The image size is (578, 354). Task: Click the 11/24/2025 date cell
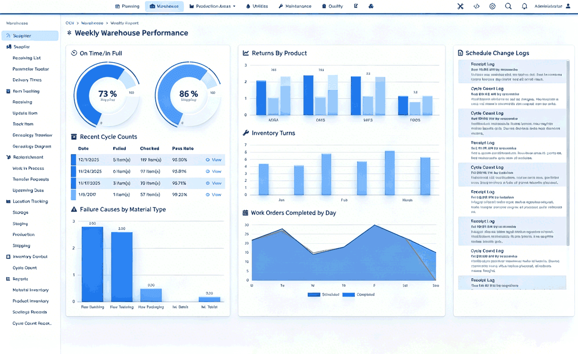pos(90,171)
